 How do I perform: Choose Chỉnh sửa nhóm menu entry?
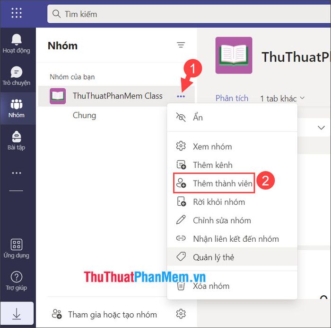click(232, 220)
